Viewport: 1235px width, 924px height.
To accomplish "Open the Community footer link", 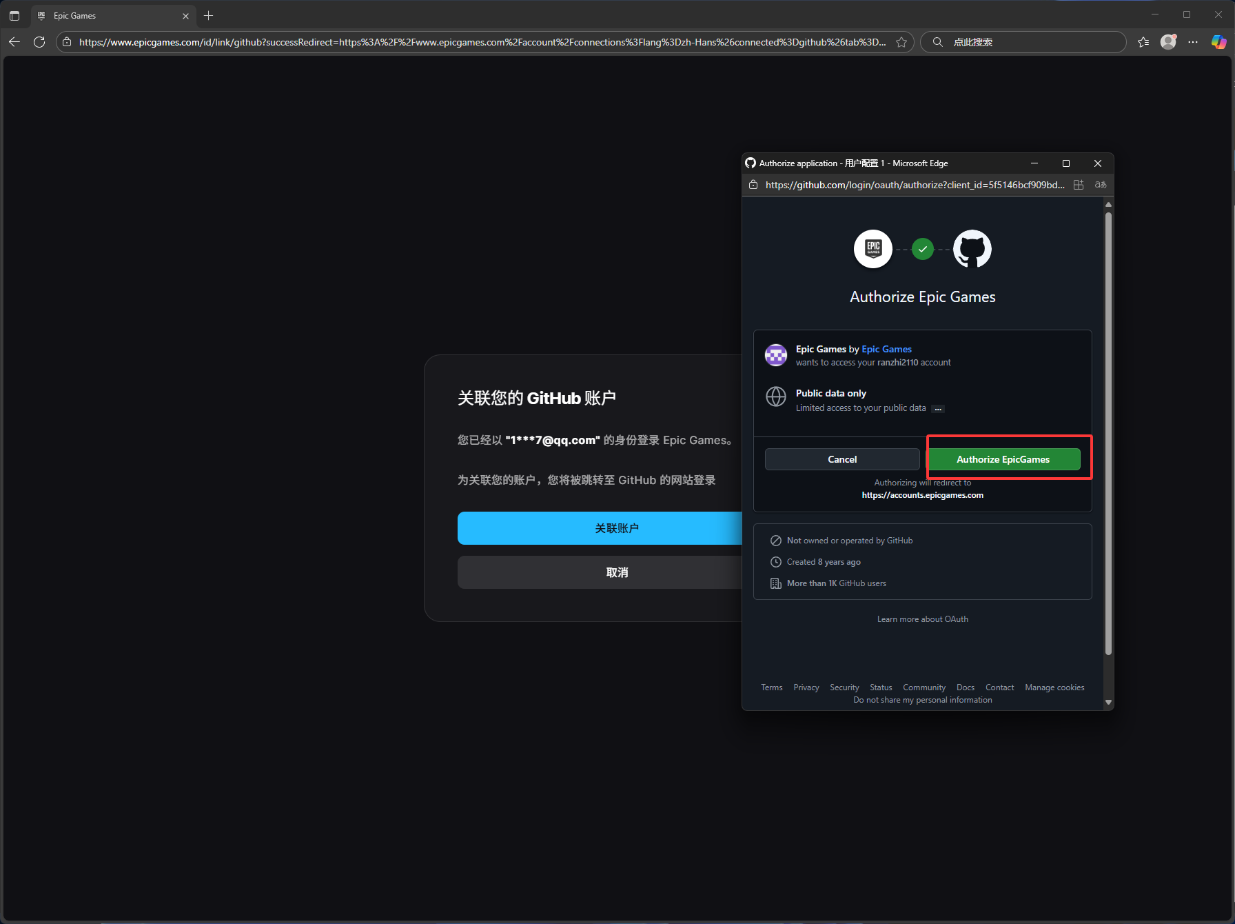I will pyautogui.click(x=924, y=687).
